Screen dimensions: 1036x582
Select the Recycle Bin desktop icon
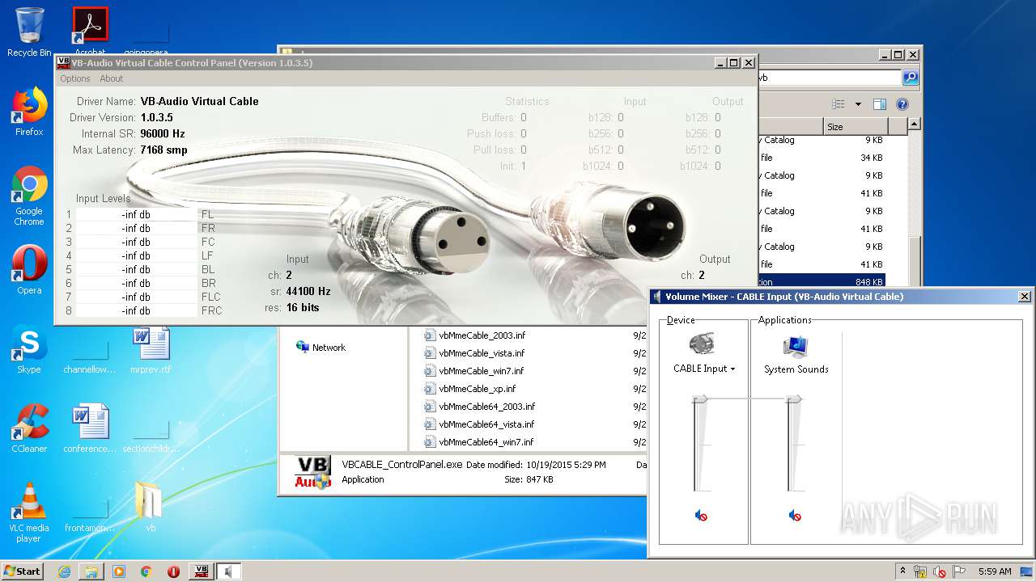(x=29, y=32)
